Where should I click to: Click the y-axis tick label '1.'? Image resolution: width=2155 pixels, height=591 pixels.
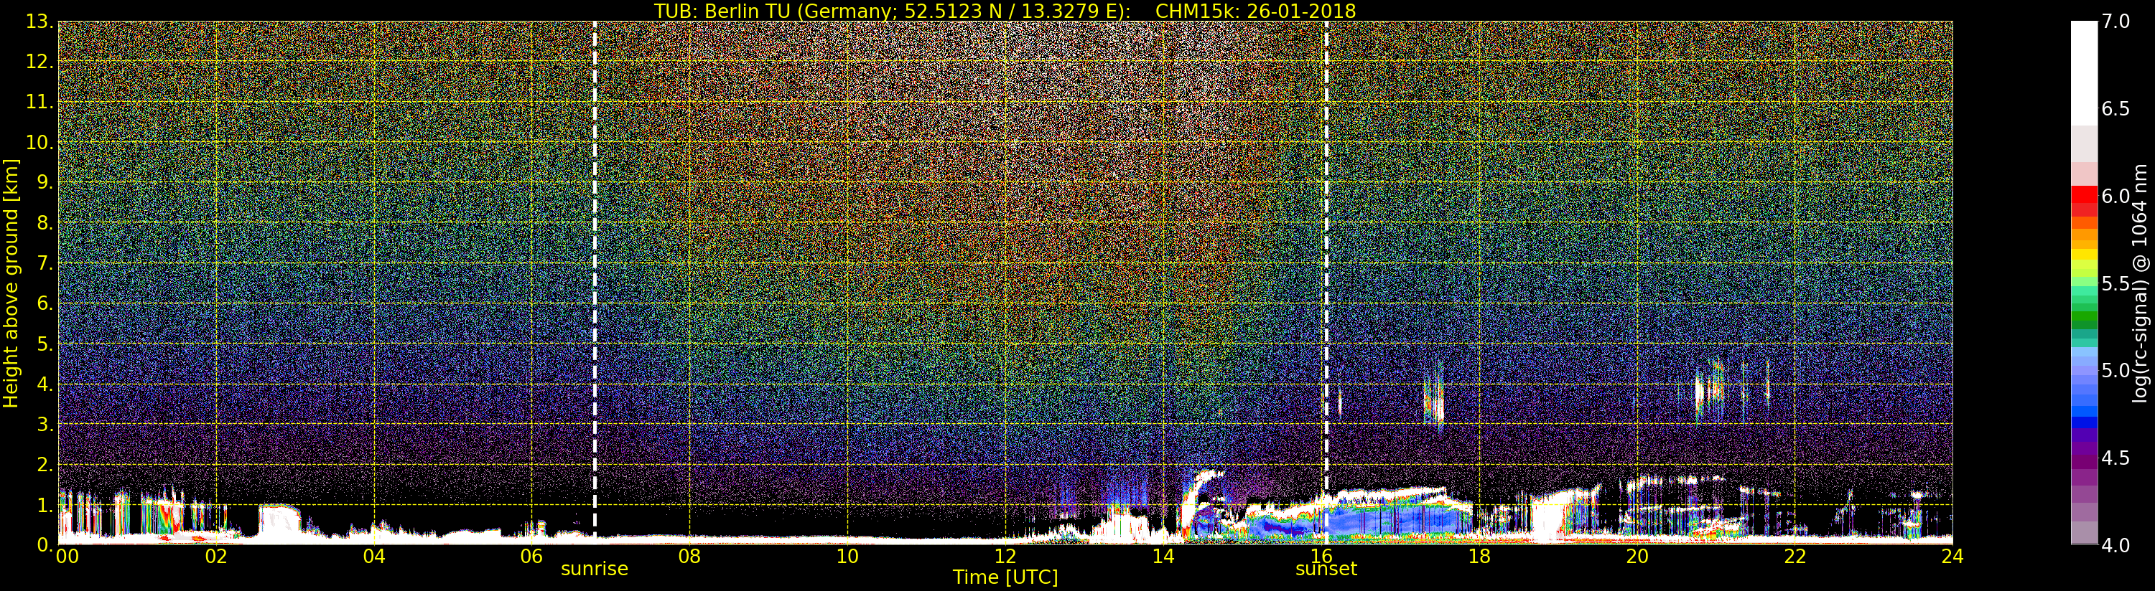tap(45, 505)
